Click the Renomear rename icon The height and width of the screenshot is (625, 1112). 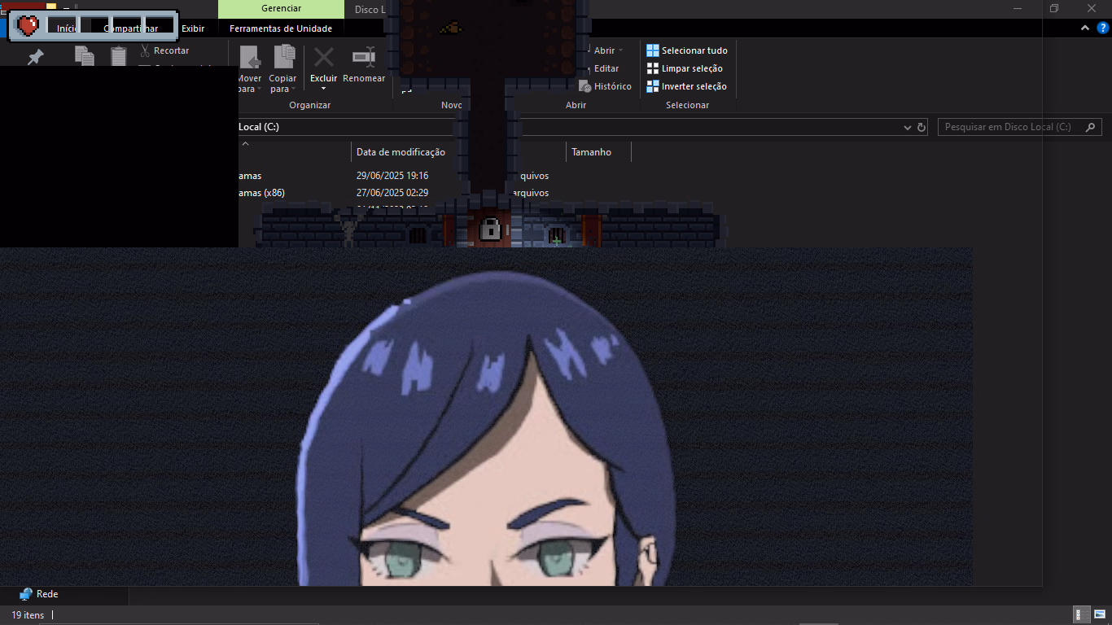[x=363, y=57]
